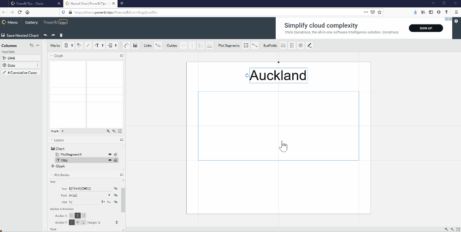Click the PowerBI.tips logo link
The width and height of the screenshot is (461, 232).
coord(55,22)
